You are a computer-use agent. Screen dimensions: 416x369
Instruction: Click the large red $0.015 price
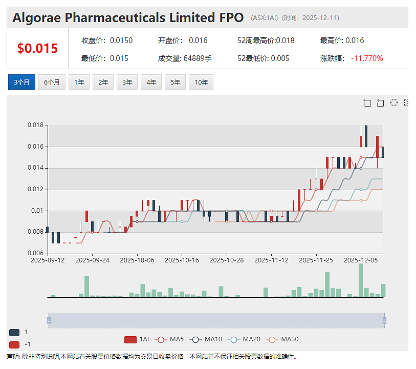(37, 48)
